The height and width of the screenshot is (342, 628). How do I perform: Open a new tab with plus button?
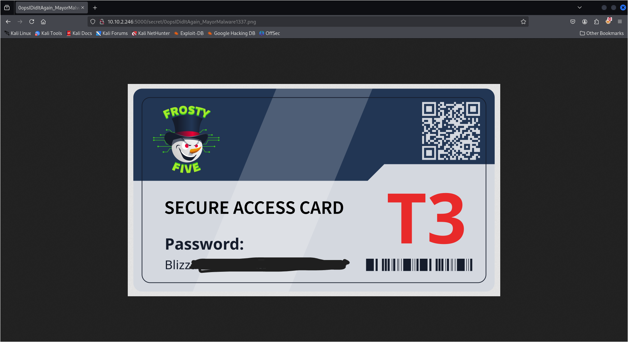[x=95, y=8]
